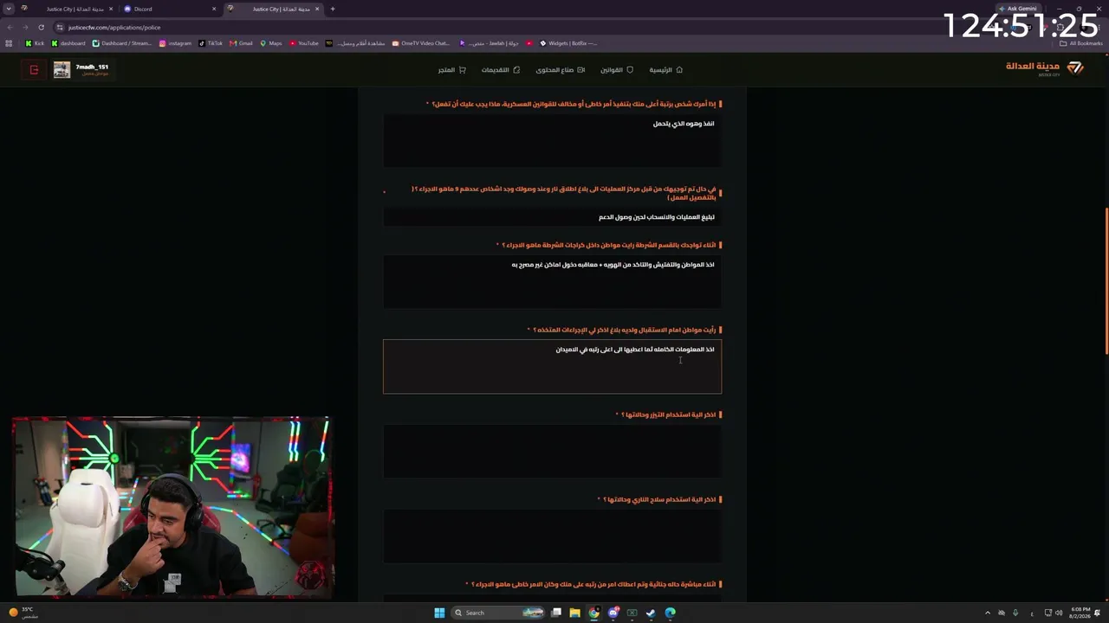Open the Maps bookmark
This screenshot has height=623, width=1109.
(x=271, y=43)
